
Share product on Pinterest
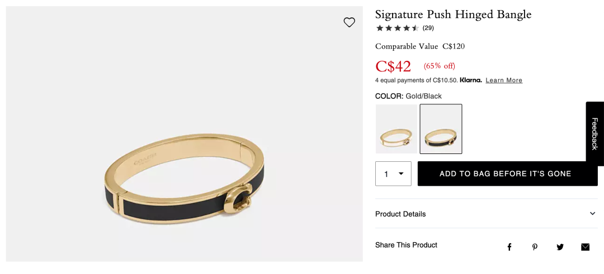pos(535,247)
